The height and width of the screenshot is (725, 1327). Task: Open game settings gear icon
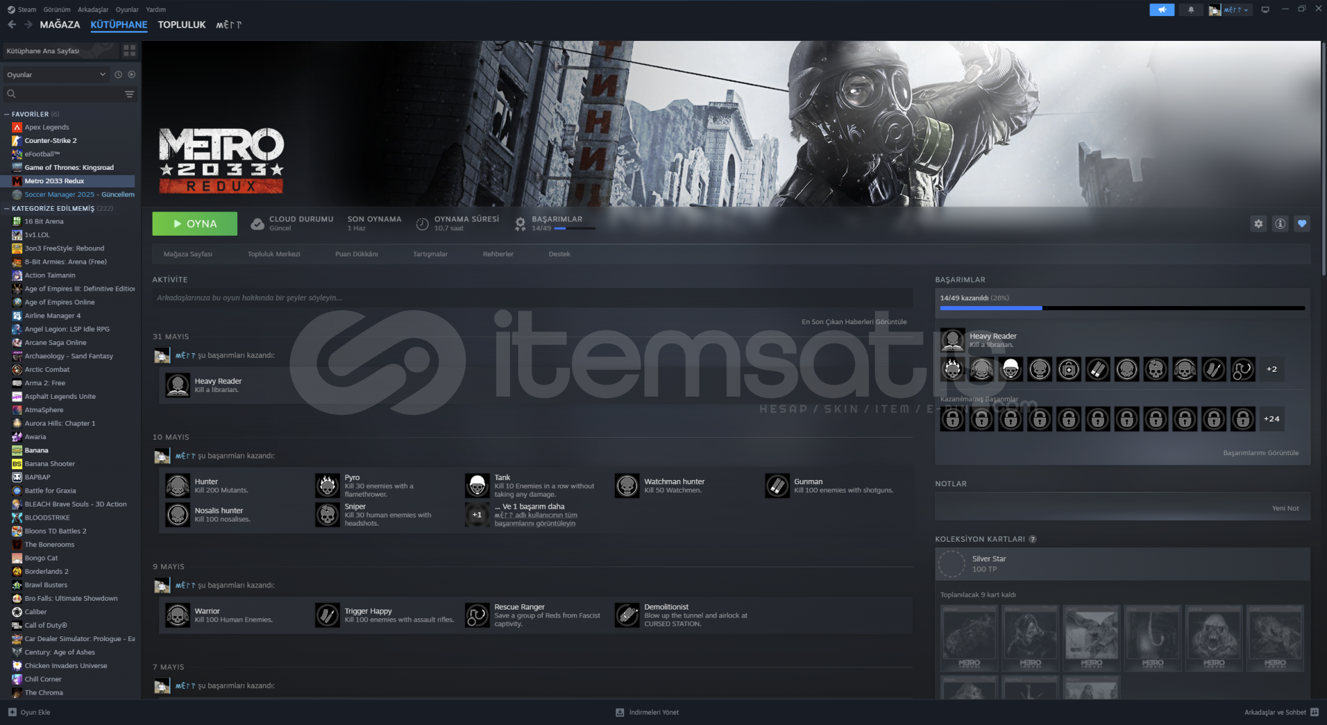(1258, 224)
